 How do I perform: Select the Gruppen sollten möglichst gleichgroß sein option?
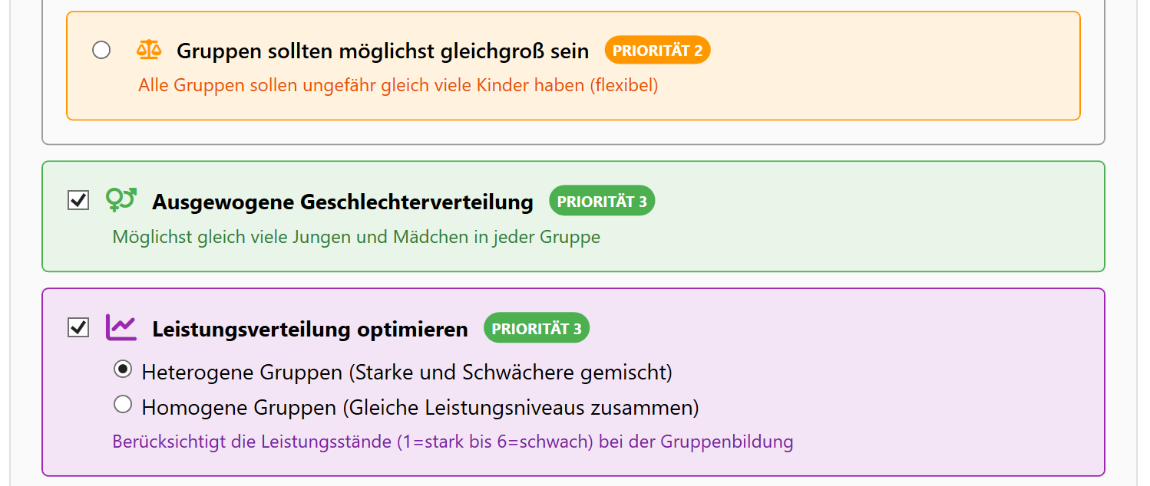(101, 49)
